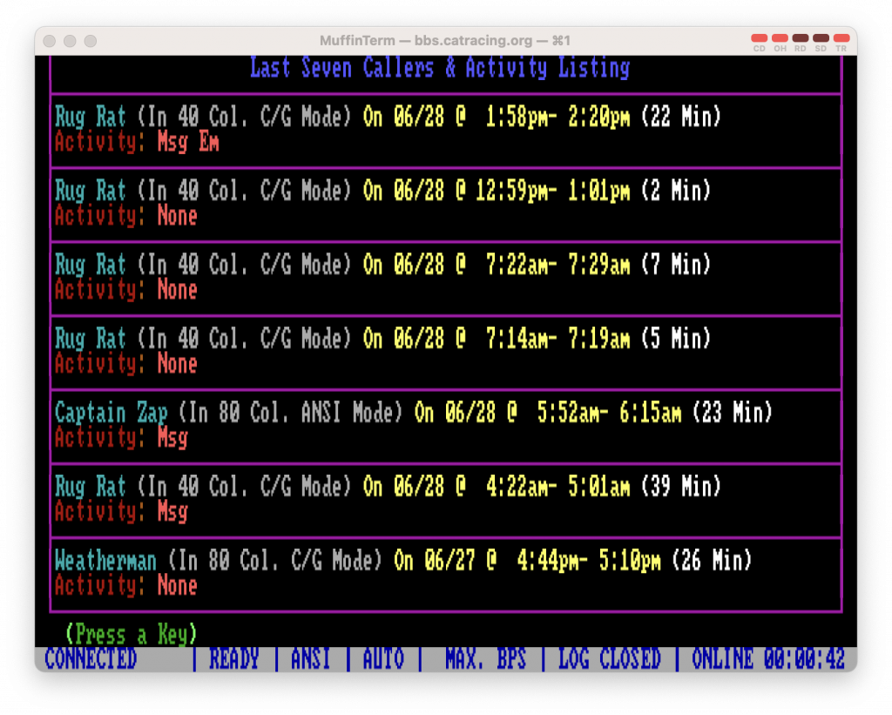Click the '(5 Min)' duration
Image resolution: width=892 pixels, height=715 pixels.
pyautogui.click(x=676, y=339)
